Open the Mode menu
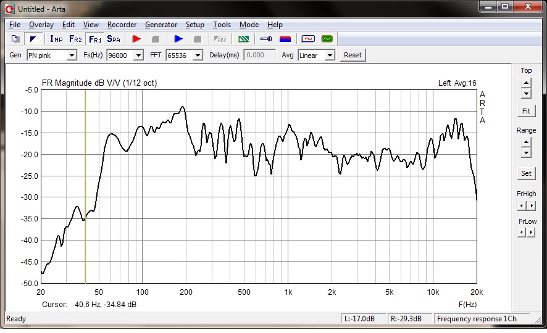The height and width of the screenshot is (333, 547). click(x=249, y=25)
